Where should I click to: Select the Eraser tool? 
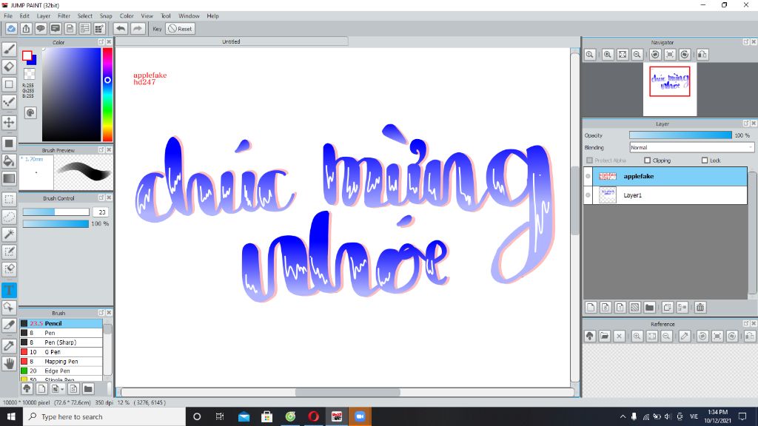[x=9, y=67]
